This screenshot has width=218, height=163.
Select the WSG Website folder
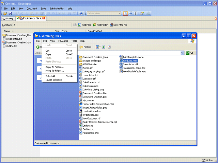tap(88, 64)
